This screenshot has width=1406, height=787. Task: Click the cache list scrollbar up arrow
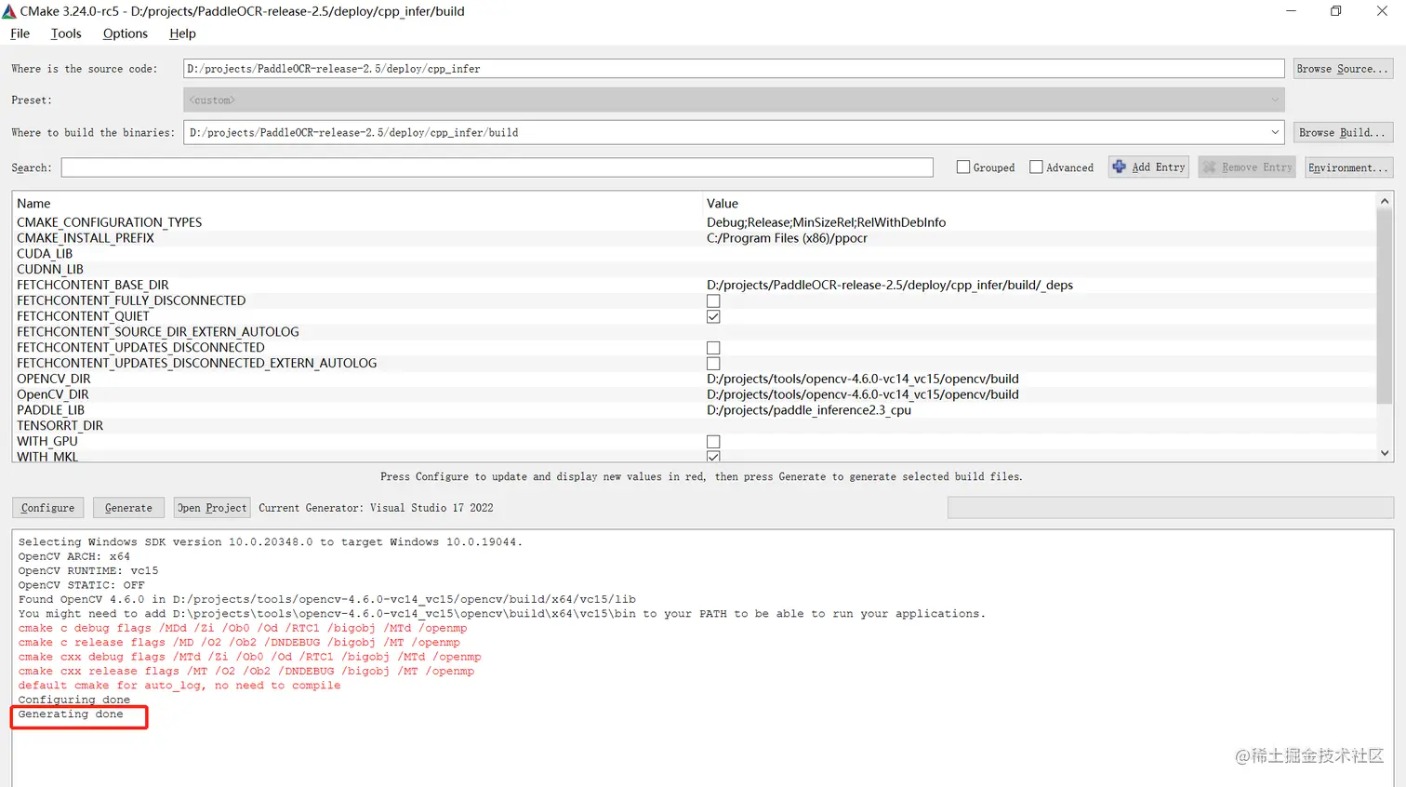tap(1385, 200)
